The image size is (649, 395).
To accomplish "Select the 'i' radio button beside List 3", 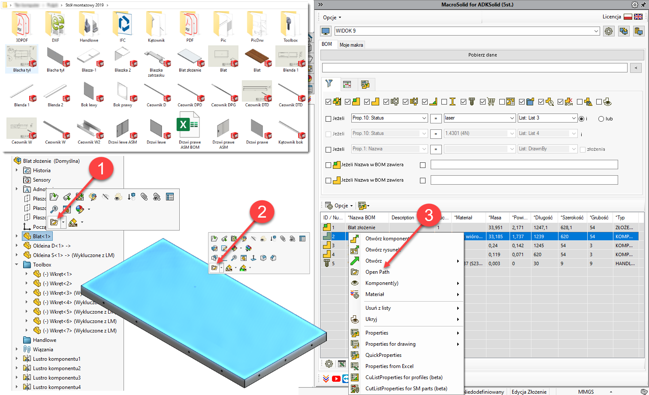I will pyautogui.click(x=582, y=119).
